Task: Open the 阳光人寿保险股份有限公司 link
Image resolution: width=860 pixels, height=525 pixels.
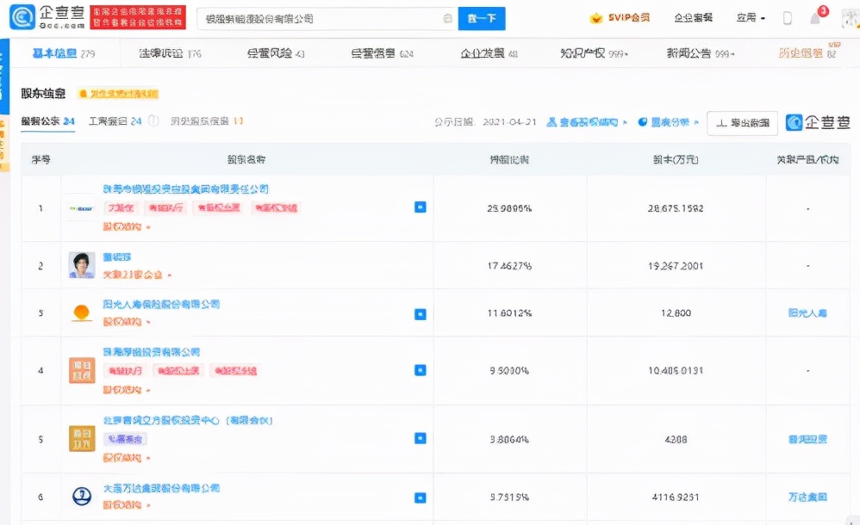Action: pos(161,304)
